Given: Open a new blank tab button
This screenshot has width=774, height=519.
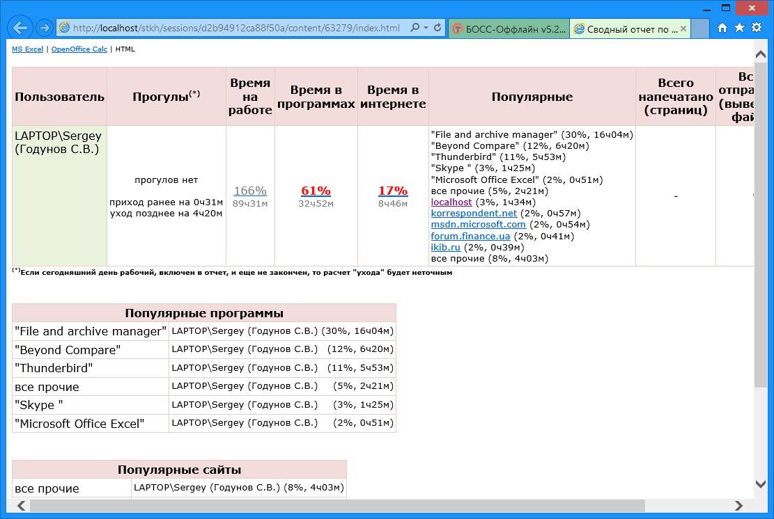Looking at the screenshot, I should (700, 29).
